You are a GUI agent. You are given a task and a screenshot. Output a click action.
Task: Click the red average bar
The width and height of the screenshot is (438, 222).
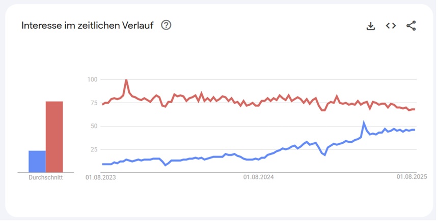click(x=54, y=137)
